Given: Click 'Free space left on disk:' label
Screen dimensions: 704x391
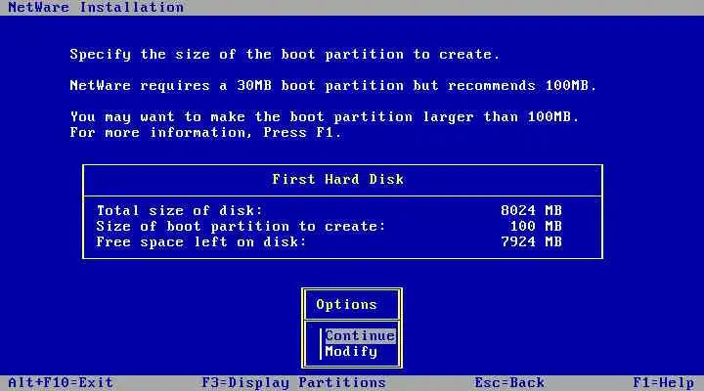Looking at the screenshot, I should coord(201,242).
